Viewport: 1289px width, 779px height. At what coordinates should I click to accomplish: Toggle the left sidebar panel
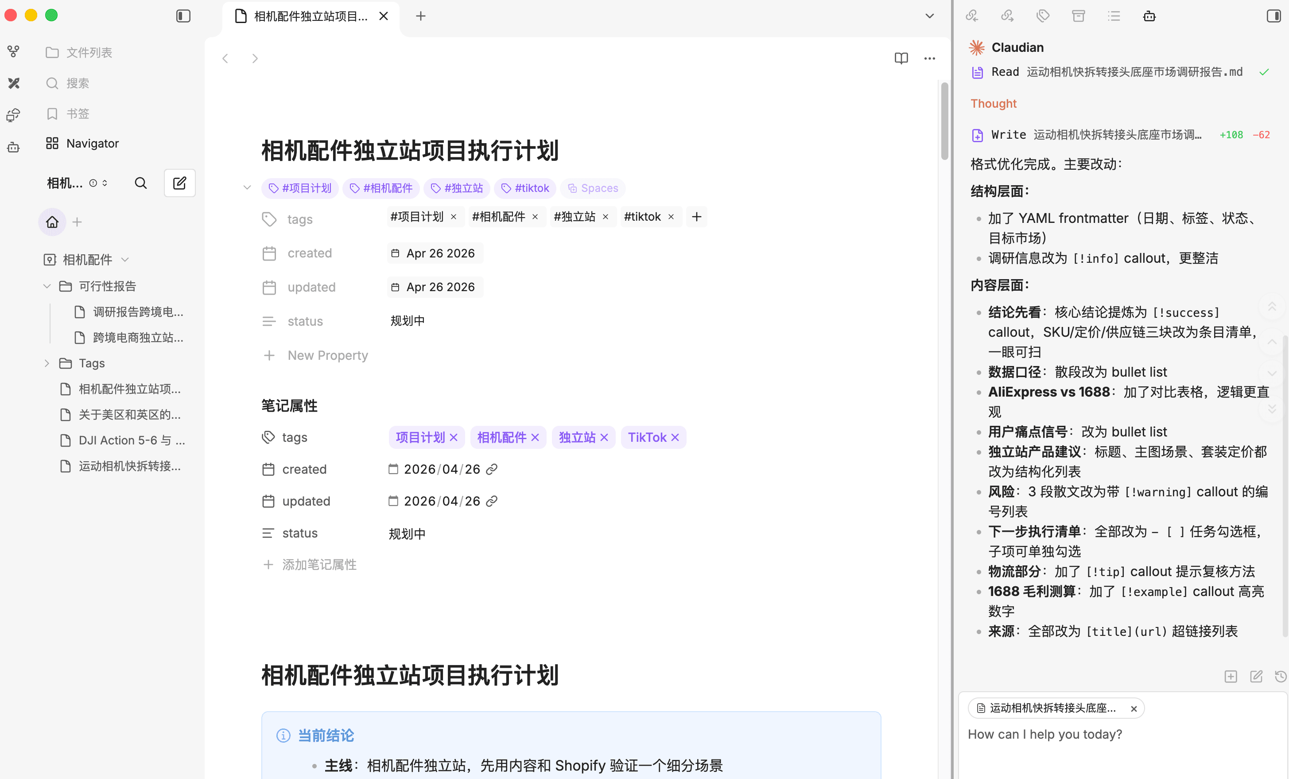pos(183,16)
